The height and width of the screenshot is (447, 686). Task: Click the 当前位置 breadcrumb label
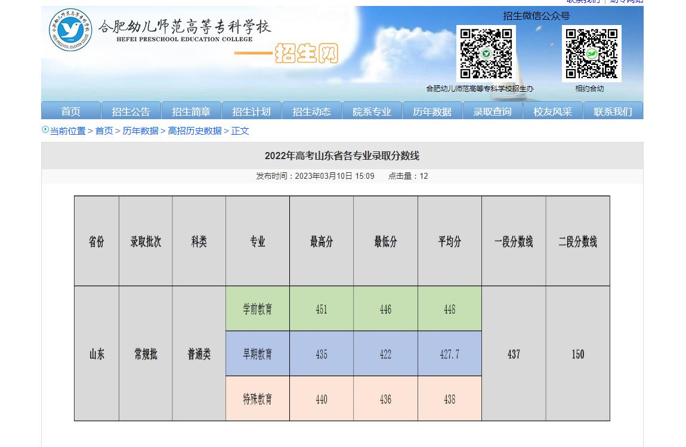click(x=68, y=131)
